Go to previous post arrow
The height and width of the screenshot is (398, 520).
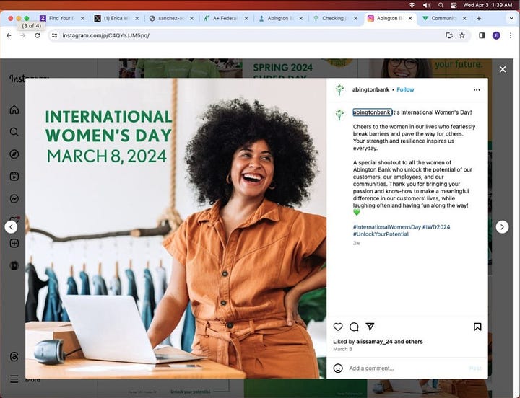pos(11,227)
